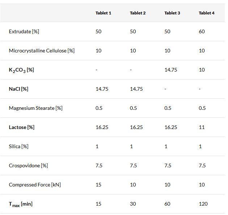Select the Tablet 2 column header

point(138,13)
